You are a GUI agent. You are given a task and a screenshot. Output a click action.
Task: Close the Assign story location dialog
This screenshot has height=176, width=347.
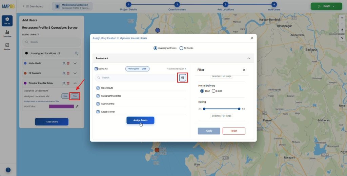pyautogui.click(x=252, y=38)
